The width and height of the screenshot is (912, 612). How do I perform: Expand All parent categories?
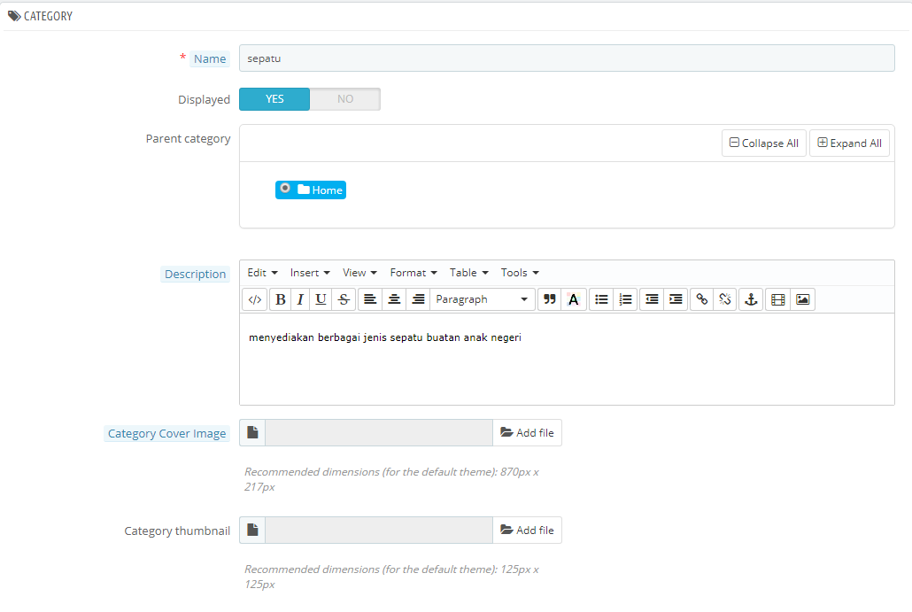tap(849, 143)
